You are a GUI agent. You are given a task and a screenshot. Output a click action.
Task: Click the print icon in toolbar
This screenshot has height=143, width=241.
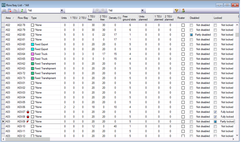[4, 11]
